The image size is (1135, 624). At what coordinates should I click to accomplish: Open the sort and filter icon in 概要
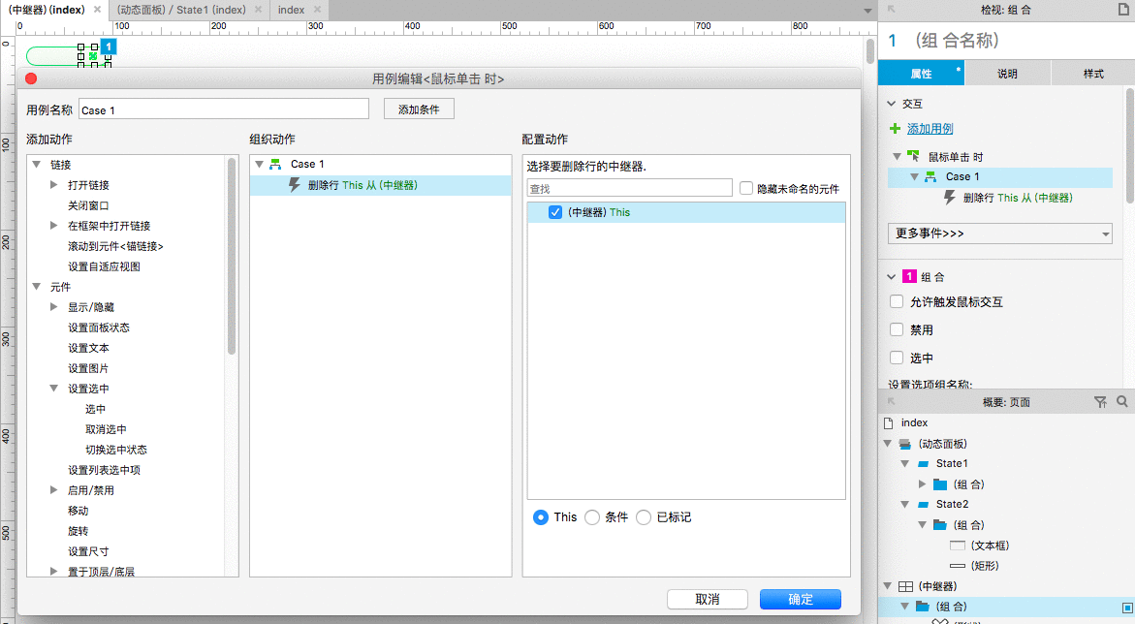point(1100,402)
